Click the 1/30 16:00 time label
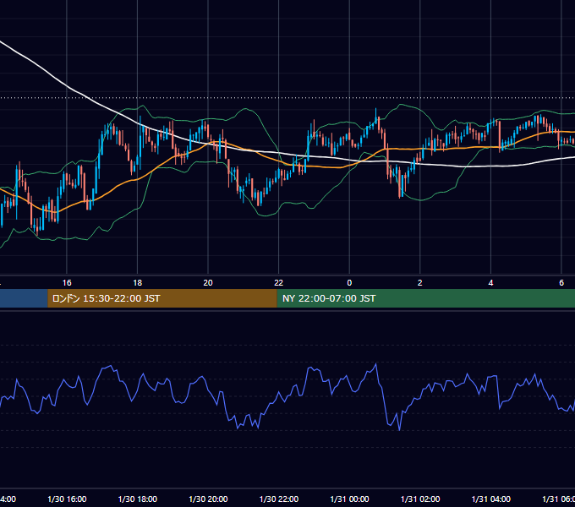This screenshot has height=507, width=575. click(x=67, y=499)
